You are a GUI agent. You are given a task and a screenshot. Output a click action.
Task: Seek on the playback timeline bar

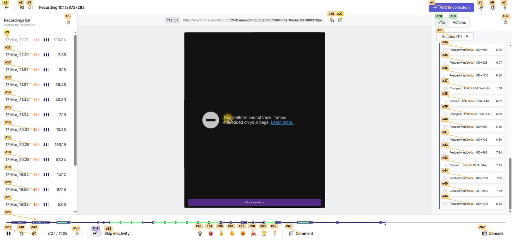coord(256,222)
